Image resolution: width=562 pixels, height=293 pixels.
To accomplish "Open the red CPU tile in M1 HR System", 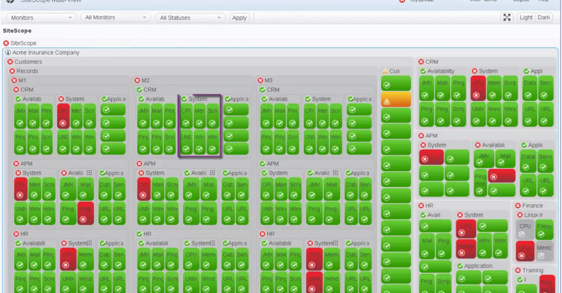I will click(68, 259).
